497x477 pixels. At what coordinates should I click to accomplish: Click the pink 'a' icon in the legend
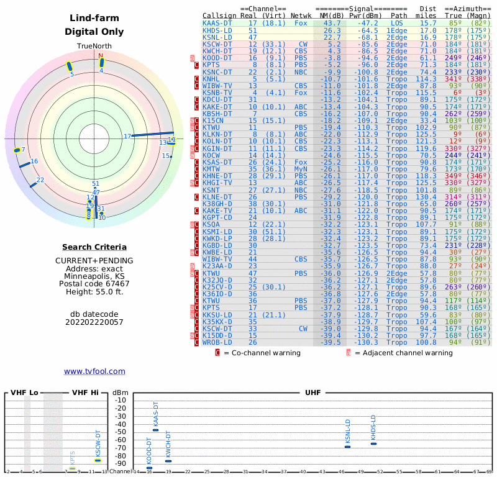[x=349, y=353]
